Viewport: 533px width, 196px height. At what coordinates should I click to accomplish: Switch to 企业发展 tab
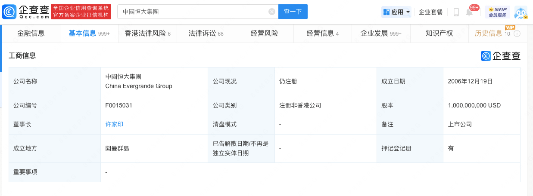point(381,33)
